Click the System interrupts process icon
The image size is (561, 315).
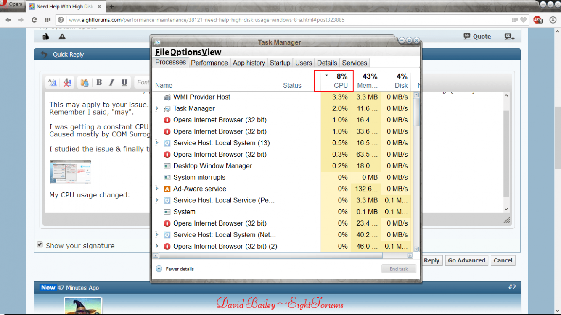tap(167, 178)
